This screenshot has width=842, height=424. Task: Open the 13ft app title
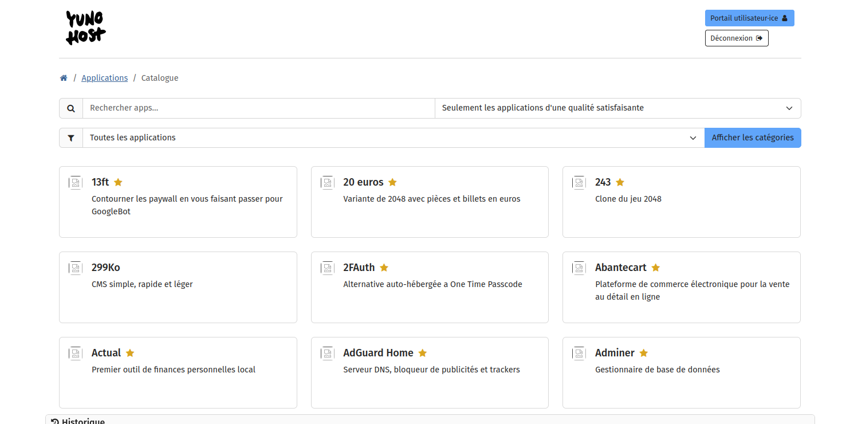[100, 182]
